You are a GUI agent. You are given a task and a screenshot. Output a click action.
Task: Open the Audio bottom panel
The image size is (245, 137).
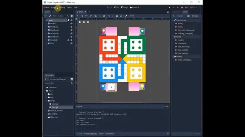[x=101, y=134]
